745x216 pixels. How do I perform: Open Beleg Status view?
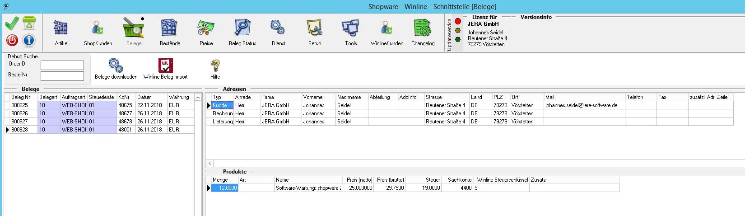pos(242,32)
